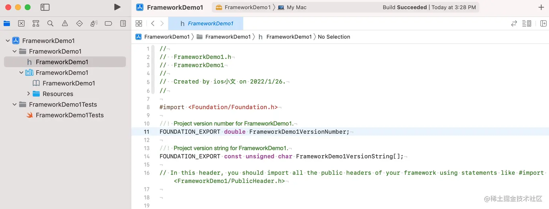
Task: Toggle the Code Review comparison view
Action: coord(514,23)
